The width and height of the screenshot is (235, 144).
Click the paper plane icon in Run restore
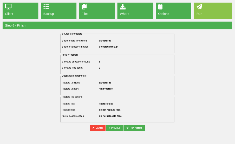pos(127,128)
